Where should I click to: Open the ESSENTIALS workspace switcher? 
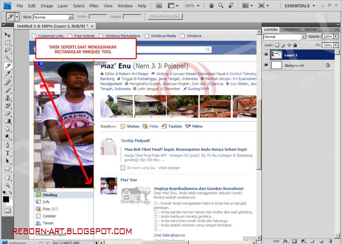pyautogui.click(x=299, y=6)
